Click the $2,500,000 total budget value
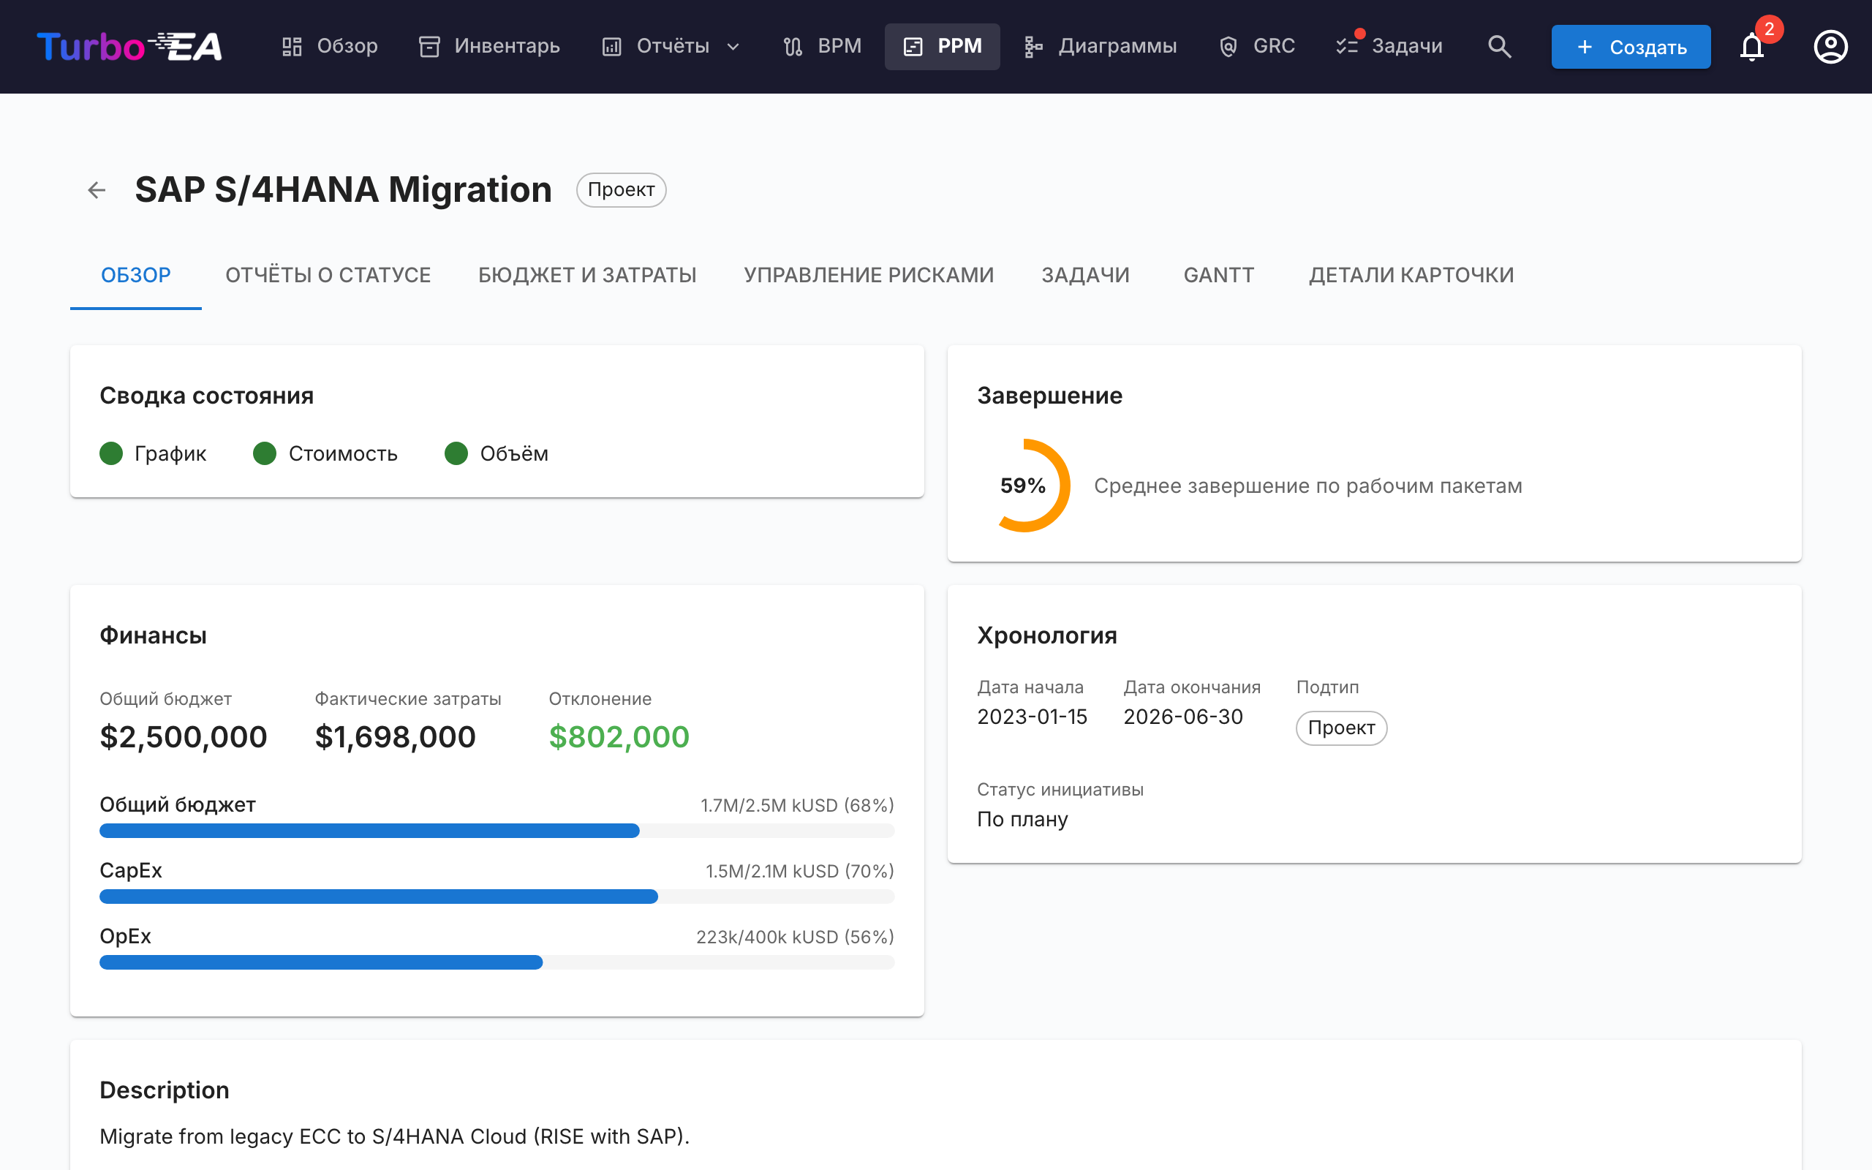The width and height of the screenshot is (1872, 1170). (x=184, y=736)
